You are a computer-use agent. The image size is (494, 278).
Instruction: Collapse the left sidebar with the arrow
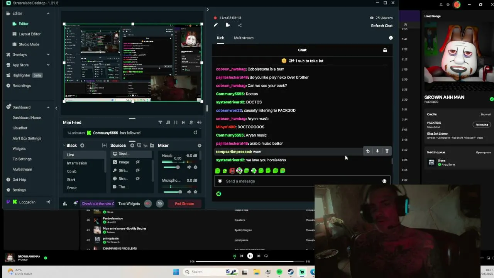[56, 108]
